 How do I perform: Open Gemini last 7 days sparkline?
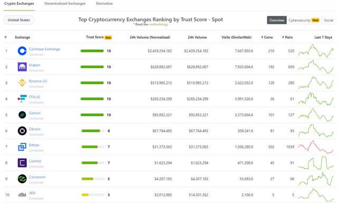point(316,115)
